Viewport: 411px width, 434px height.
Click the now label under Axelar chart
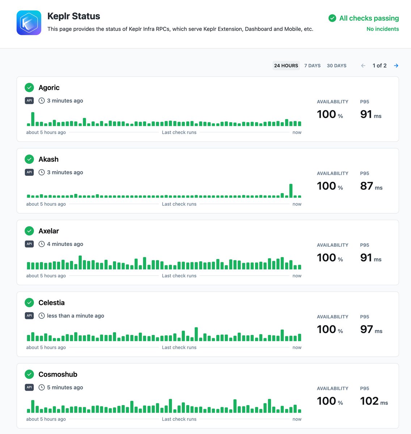tap(297, 276)
